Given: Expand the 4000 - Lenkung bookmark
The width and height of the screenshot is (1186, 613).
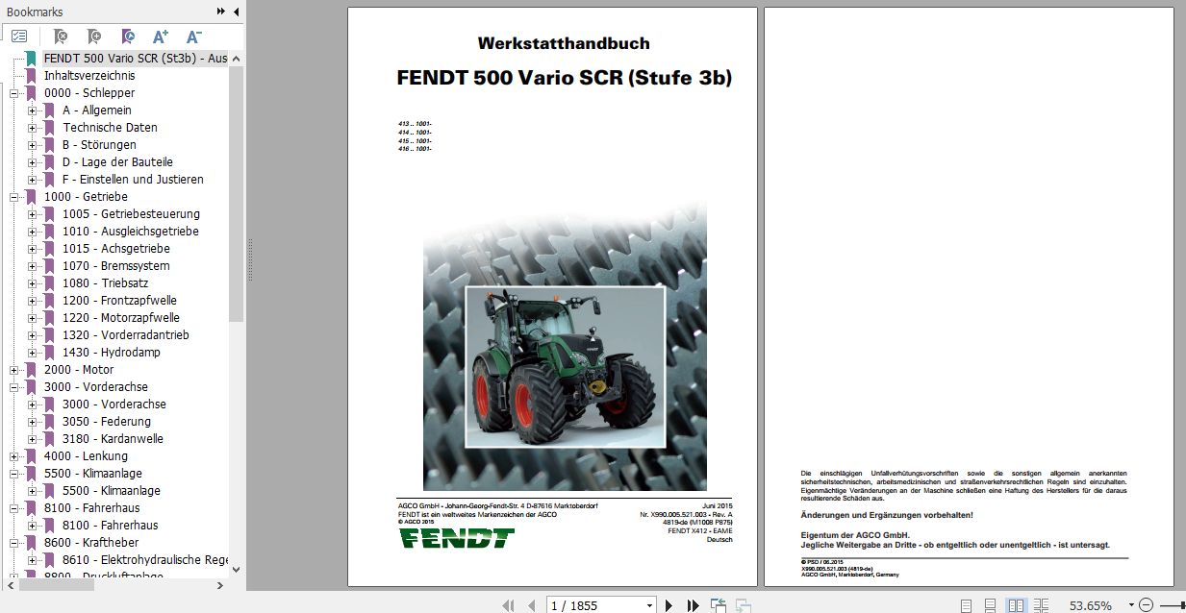Looking at the screenshot, I should [14, 456].
